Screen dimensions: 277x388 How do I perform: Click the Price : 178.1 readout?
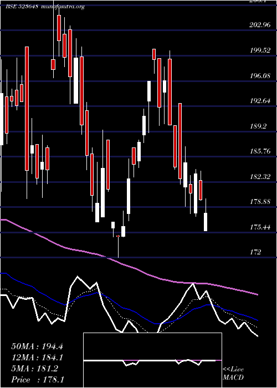point(38,380)
